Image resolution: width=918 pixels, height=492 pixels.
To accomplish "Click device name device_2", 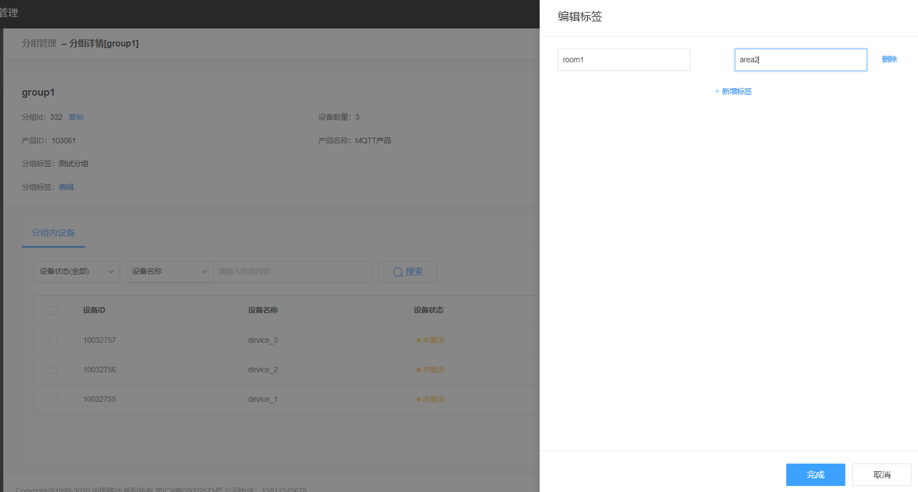I will 263,370.
